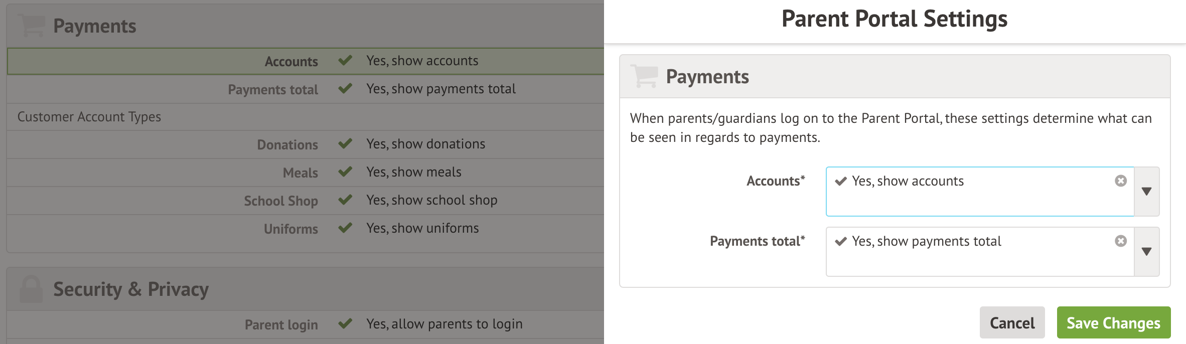The width and height of the screenshot is (1186, 344).
Task: Click the checkmark beside 'Yes, show school shop'
Action: (x=345, y=200)
